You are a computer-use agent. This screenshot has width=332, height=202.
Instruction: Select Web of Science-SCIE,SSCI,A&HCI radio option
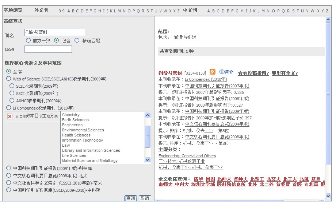(8, 79)
